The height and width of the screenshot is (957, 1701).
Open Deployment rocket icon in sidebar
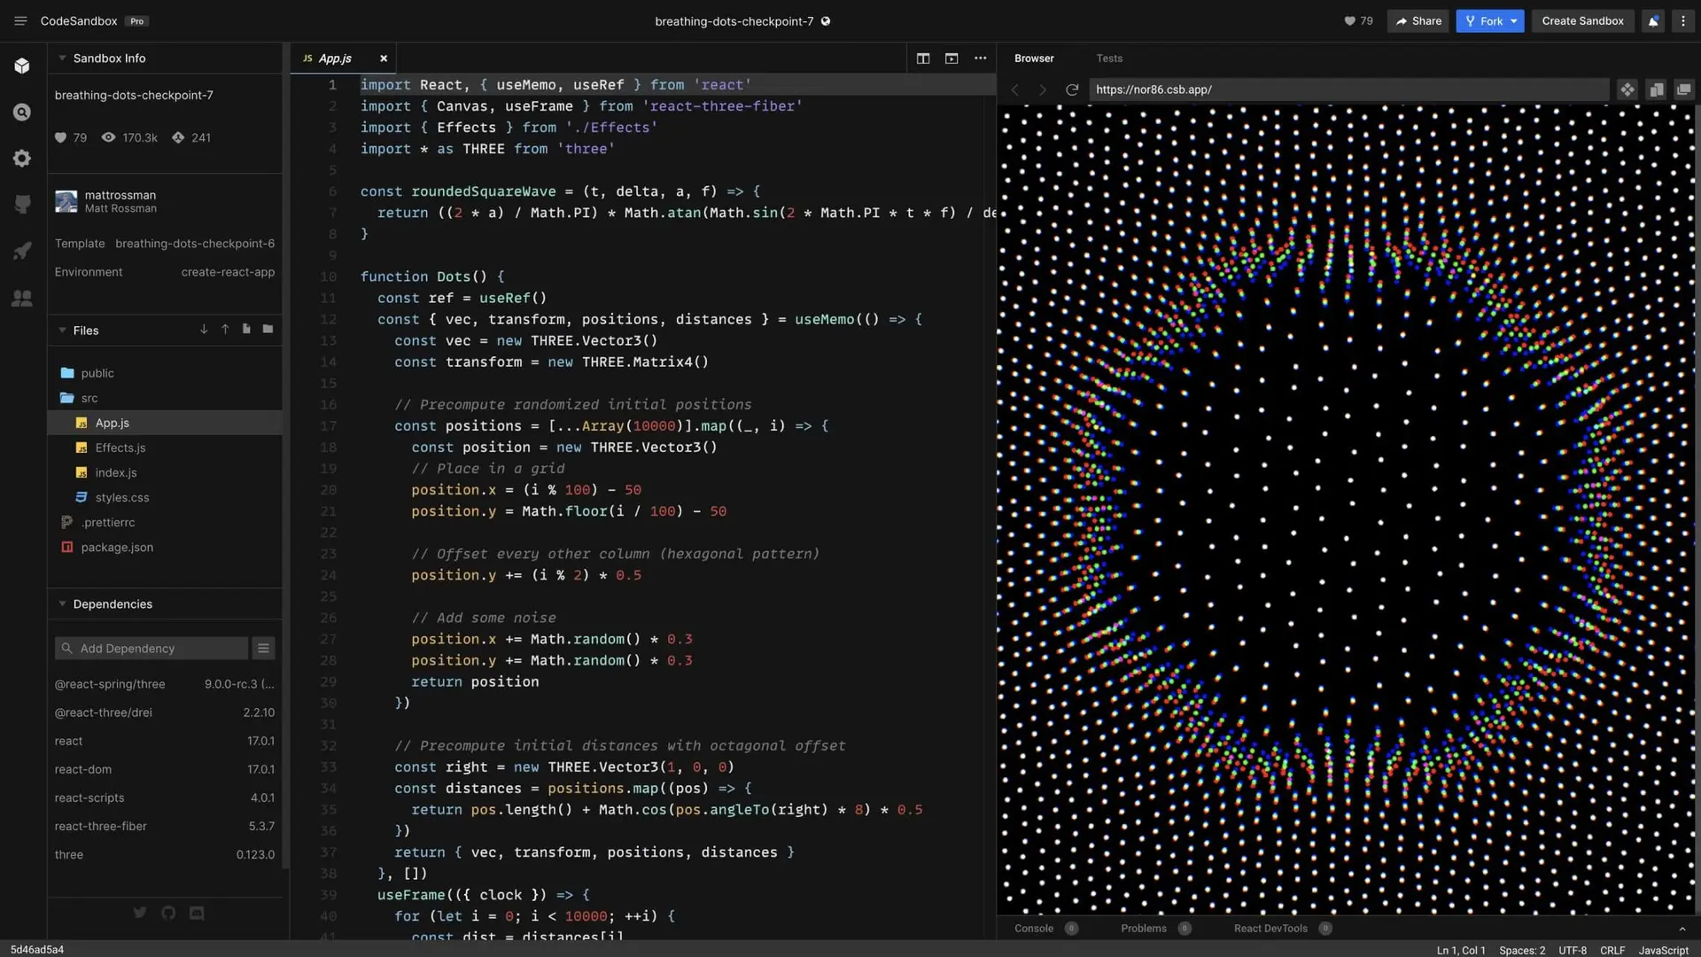tap(22, 251)
